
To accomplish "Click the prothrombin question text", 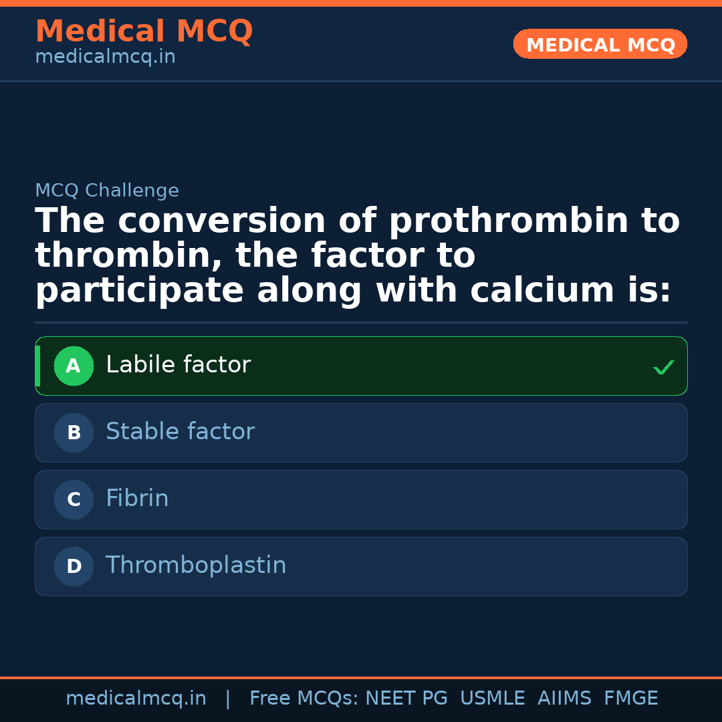I will tap(357, 256).
